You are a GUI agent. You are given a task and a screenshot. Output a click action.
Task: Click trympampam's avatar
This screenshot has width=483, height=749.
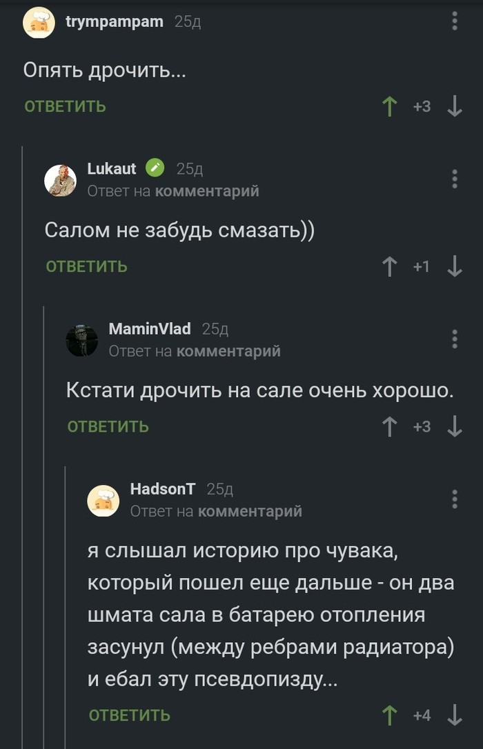tap(39, 22)
